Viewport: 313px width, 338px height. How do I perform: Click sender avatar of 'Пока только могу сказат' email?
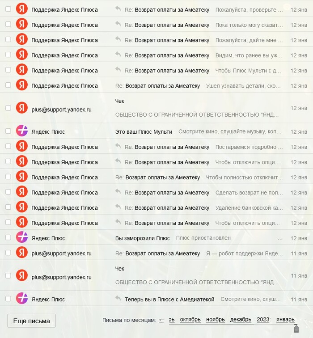click(22, 24)
